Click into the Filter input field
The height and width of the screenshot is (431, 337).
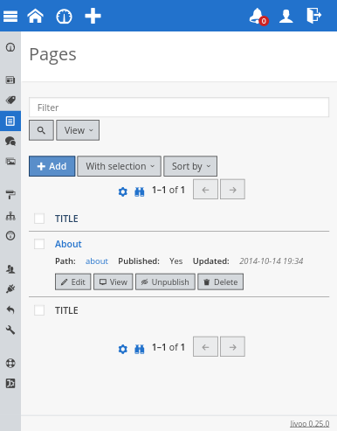179,108
